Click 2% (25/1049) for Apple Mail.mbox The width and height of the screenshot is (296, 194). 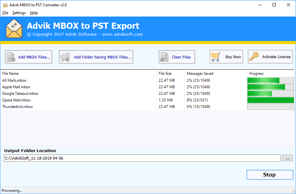tap(199, 87)
